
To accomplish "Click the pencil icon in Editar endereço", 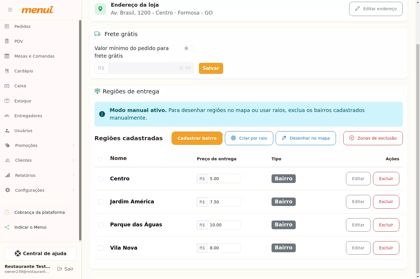I will (357, 9).
